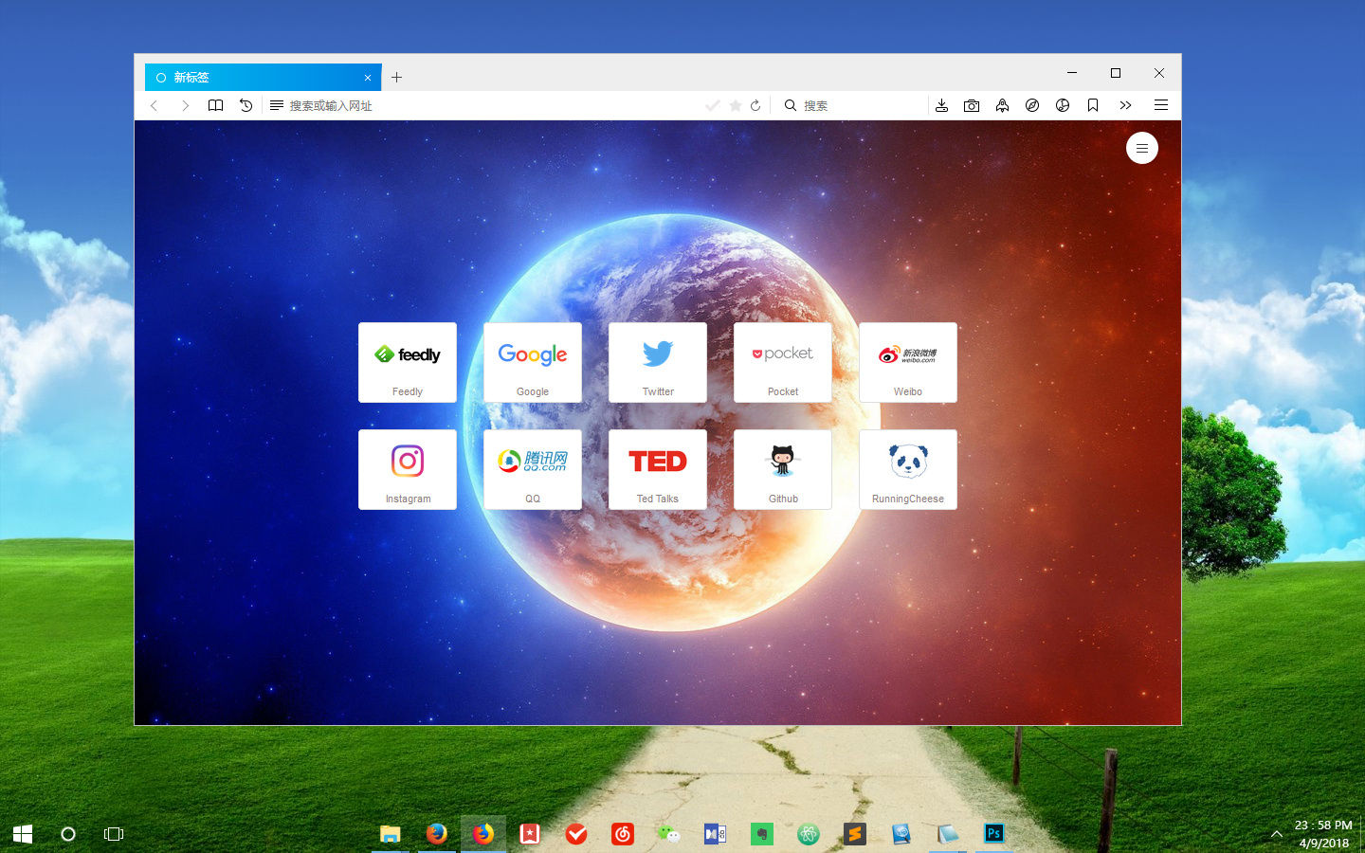Switch to the active Firefox Quantum taskbar icon
The width and height of the screenshot is (1365, 853).
(483, 834)
